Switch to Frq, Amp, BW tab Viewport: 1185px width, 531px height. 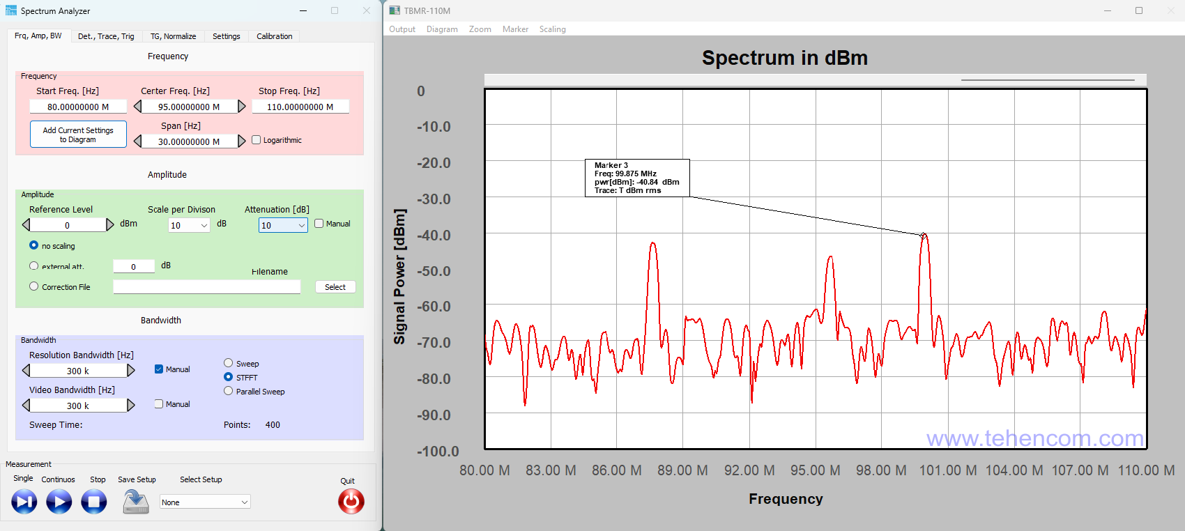[38, 36]
